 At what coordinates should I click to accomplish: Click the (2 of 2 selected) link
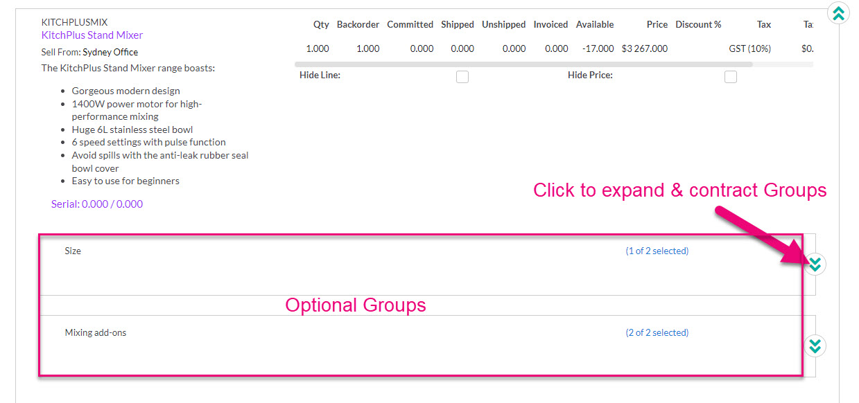coord(657,333)
